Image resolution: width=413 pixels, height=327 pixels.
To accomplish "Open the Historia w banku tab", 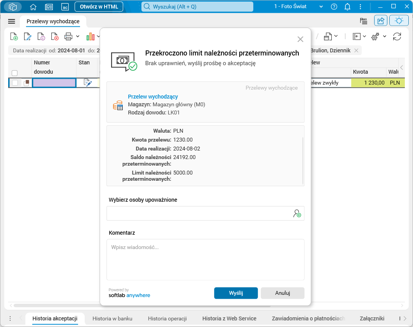I will pyautogui.click(x=112, y=318).
